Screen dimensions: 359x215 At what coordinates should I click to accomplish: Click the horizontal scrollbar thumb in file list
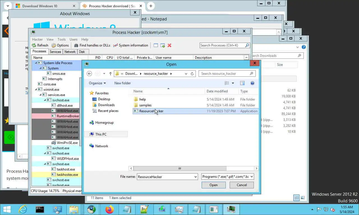coord(180,169)
